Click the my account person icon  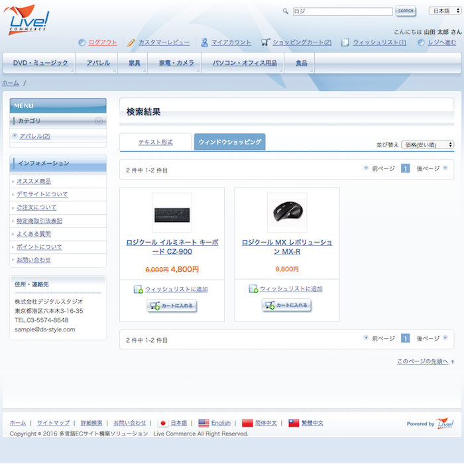pyautogui.click(x=205, y=42)
